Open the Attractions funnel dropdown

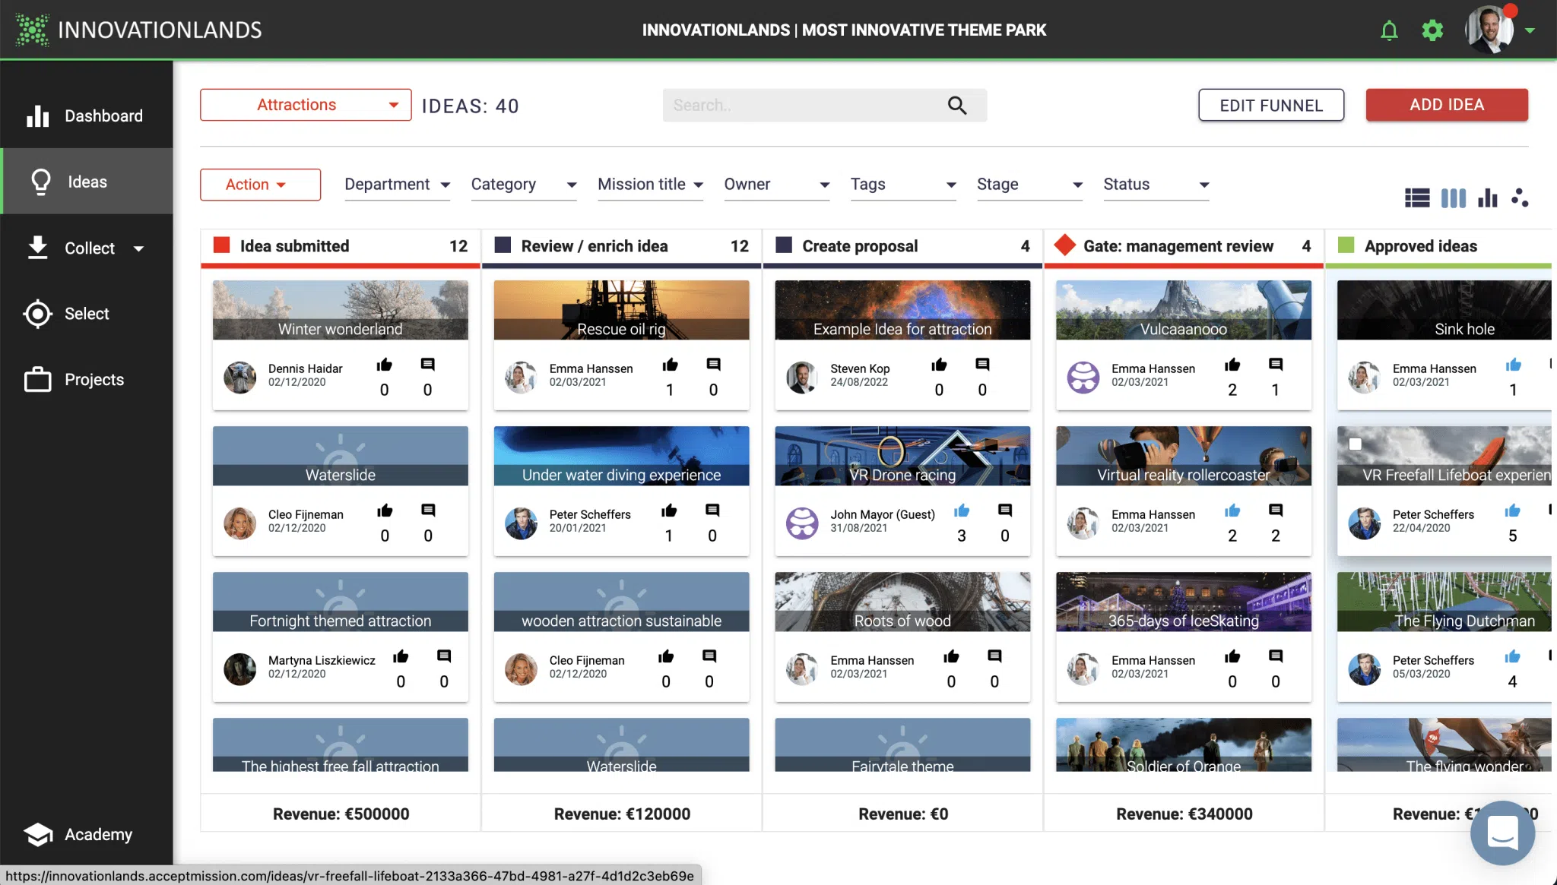coord(306,105)
